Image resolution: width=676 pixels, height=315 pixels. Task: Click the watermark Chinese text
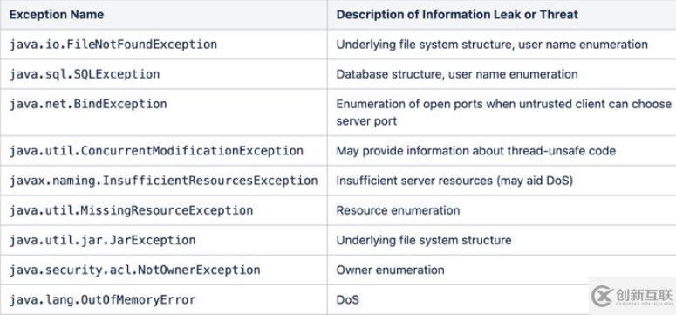coord(645,295)
